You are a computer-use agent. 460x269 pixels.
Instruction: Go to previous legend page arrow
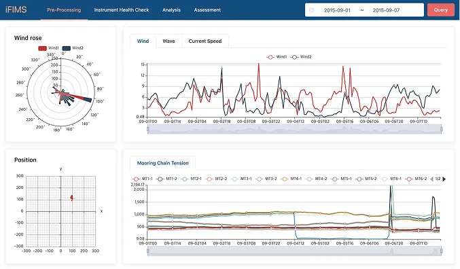pyautogui.click(x=431, y=179)
